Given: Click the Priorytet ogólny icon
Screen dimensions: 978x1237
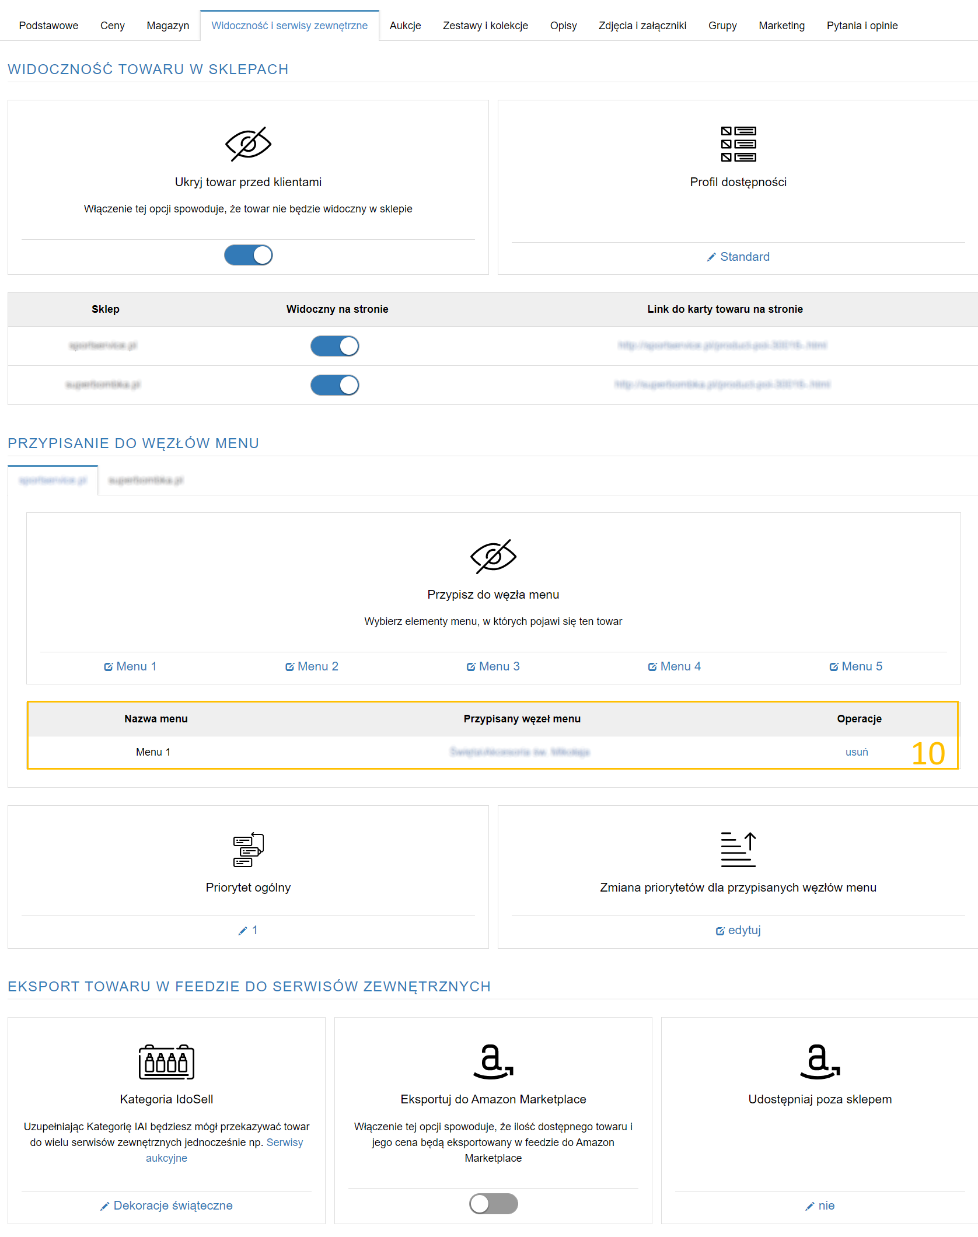Looking at the screenshot, I should tap(248, 850).
